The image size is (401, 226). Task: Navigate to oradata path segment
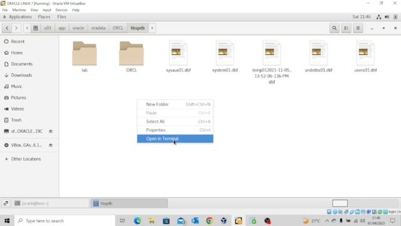click(98, 28)
